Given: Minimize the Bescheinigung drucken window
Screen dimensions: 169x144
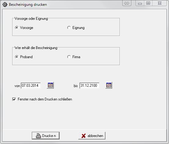Looking at the screenshot, I should [140, 3].
